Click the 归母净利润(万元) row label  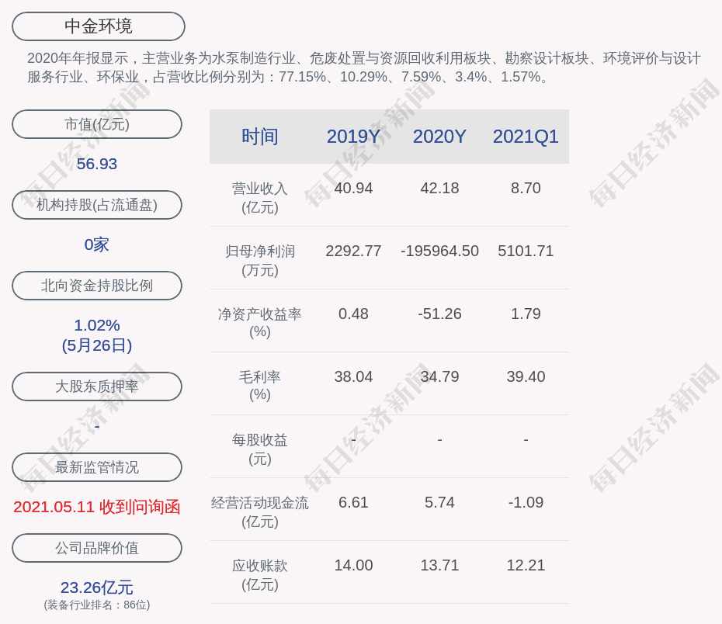[260, 261]
